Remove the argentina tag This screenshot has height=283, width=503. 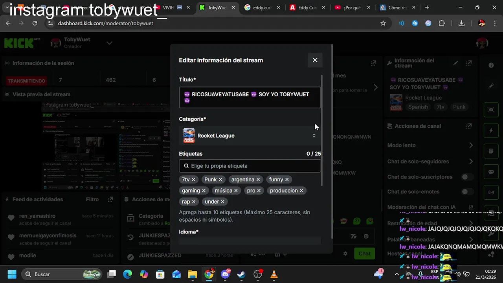click(258, 180)
